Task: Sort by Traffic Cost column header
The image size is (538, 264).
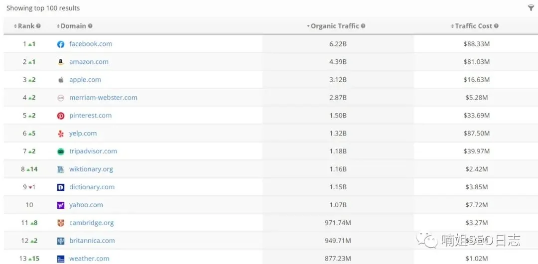Action: [x=472, y=26]
